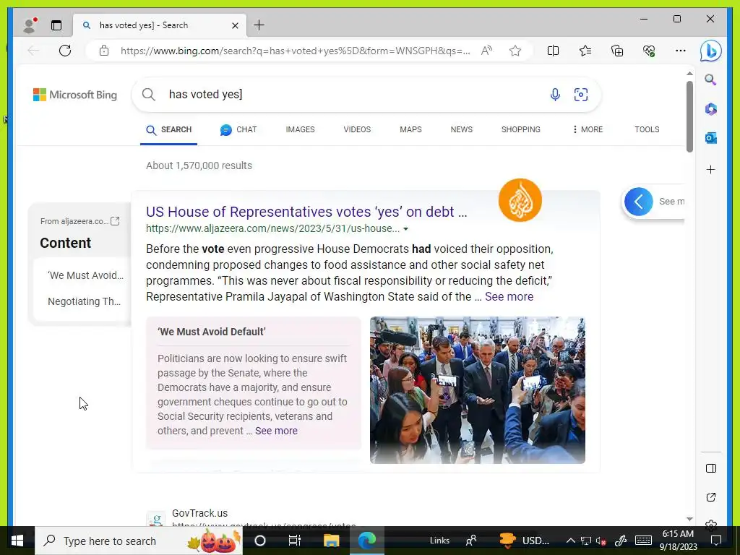
Task: Add a sidebar app with plus icon
Action: coord(711,169)
